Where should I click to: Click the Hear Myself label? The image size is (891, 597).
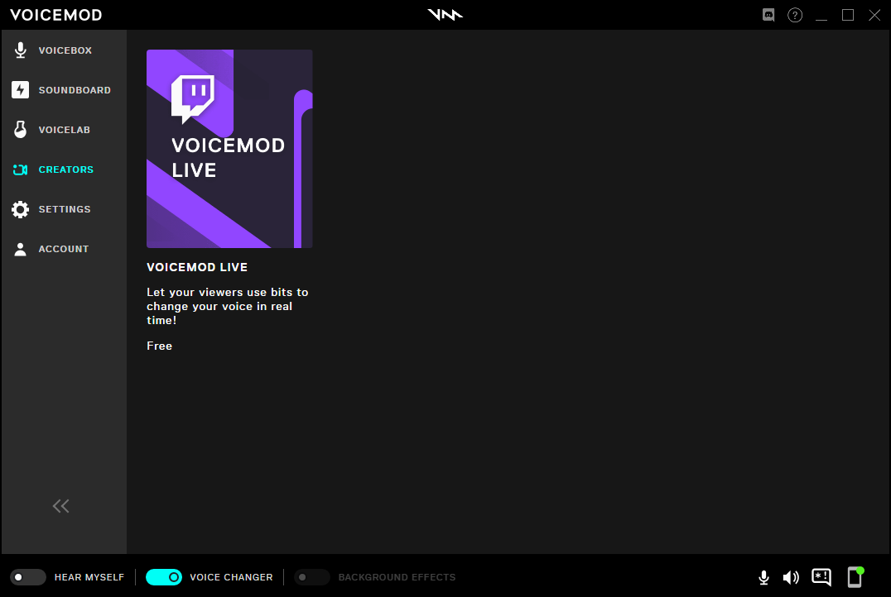click(89, 577)
